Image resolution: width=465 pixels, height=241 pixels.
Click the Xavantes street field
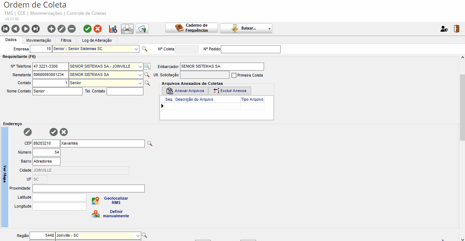(103, 144)
